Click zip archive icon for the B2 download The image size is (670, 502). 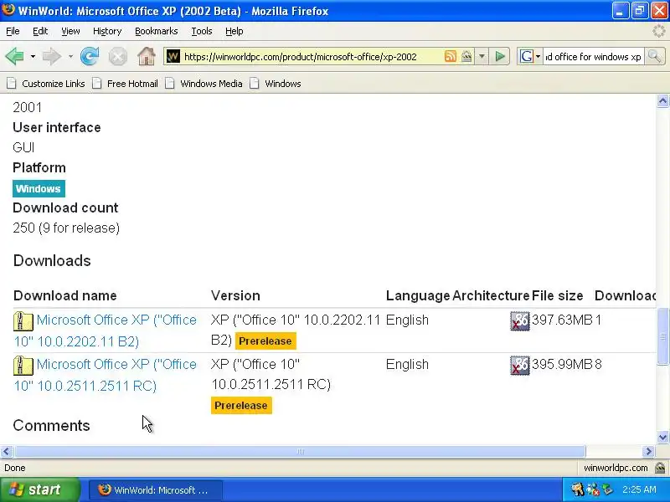tap(23, 321)
